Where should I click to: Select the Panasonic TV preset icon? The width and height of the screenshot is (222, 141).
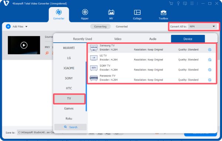[94, 78]
